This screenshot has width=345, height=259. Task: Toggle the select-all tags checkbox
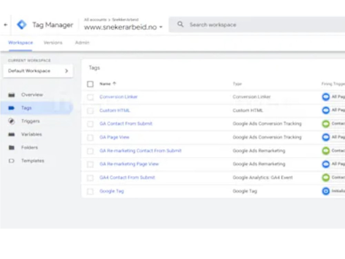[90, 84]
